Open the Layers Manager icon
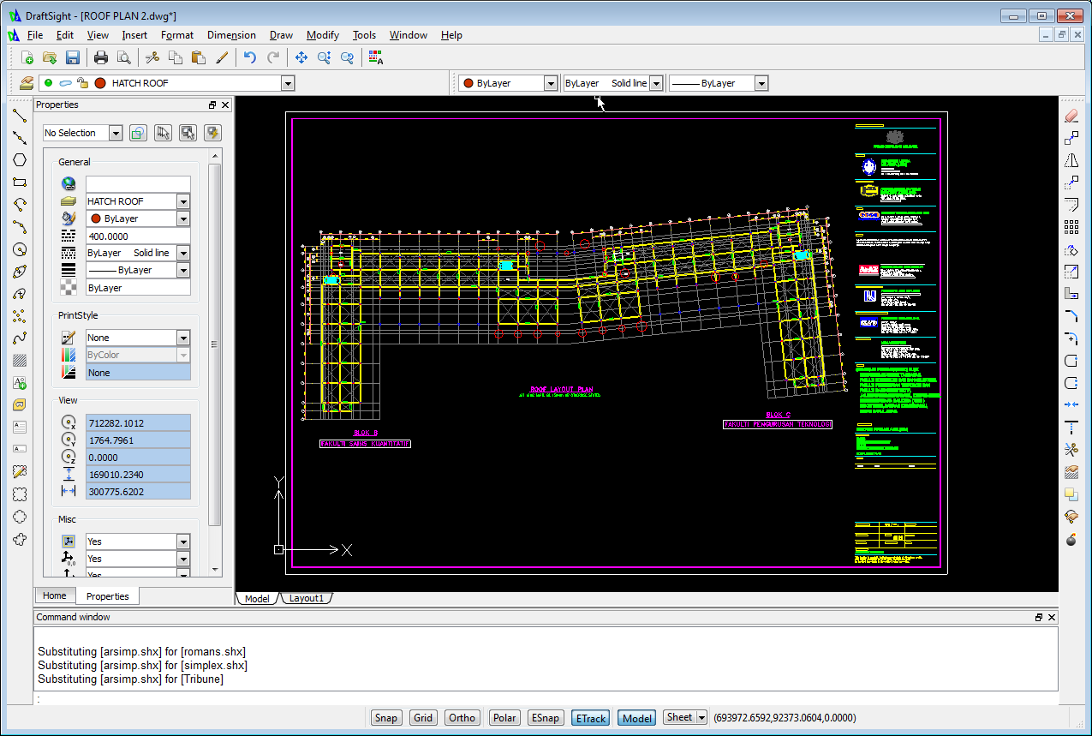Viewport: 1092px width, 736px height. coord(26,83)
